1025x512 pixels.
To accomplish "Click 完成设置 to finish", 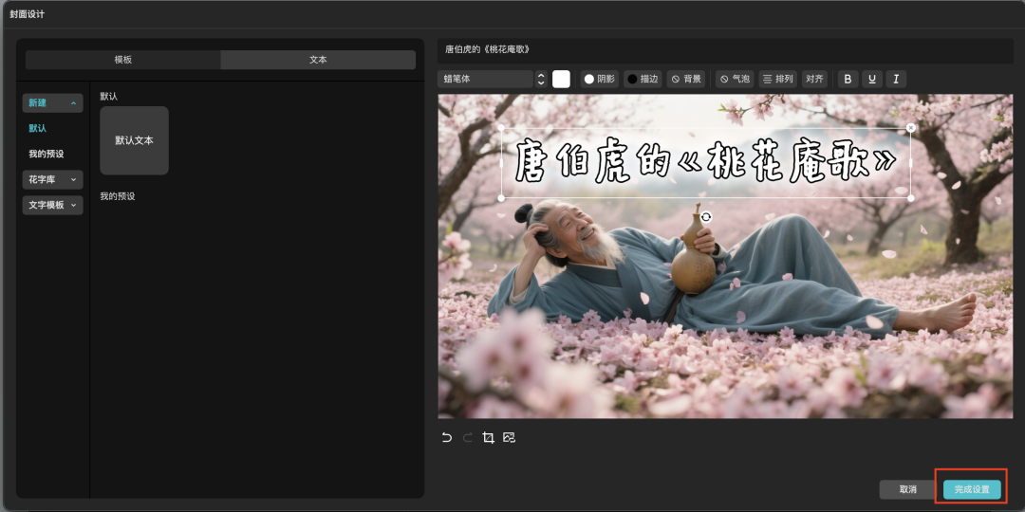I will pyautogui.click(x=972, y=489).
